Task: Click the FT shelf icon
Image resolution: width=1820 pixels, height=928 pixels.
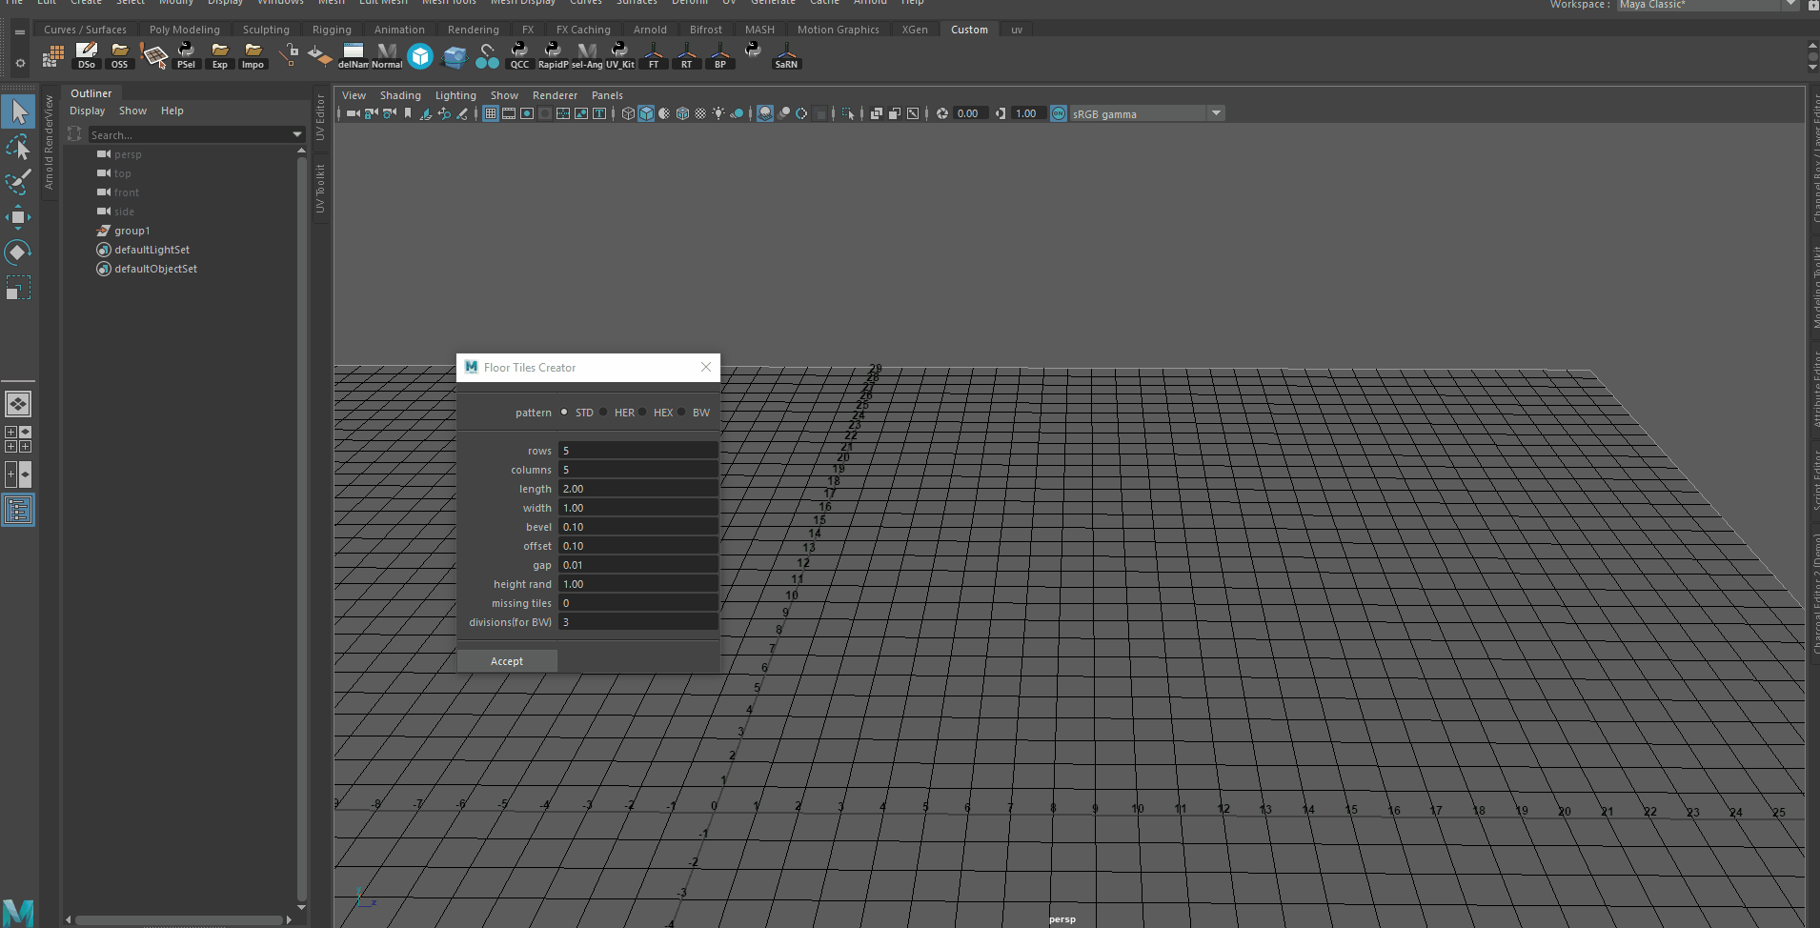Action: 654,56
